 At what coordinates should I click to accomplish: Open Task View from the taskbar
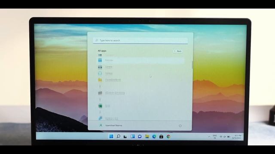point(125,136)
